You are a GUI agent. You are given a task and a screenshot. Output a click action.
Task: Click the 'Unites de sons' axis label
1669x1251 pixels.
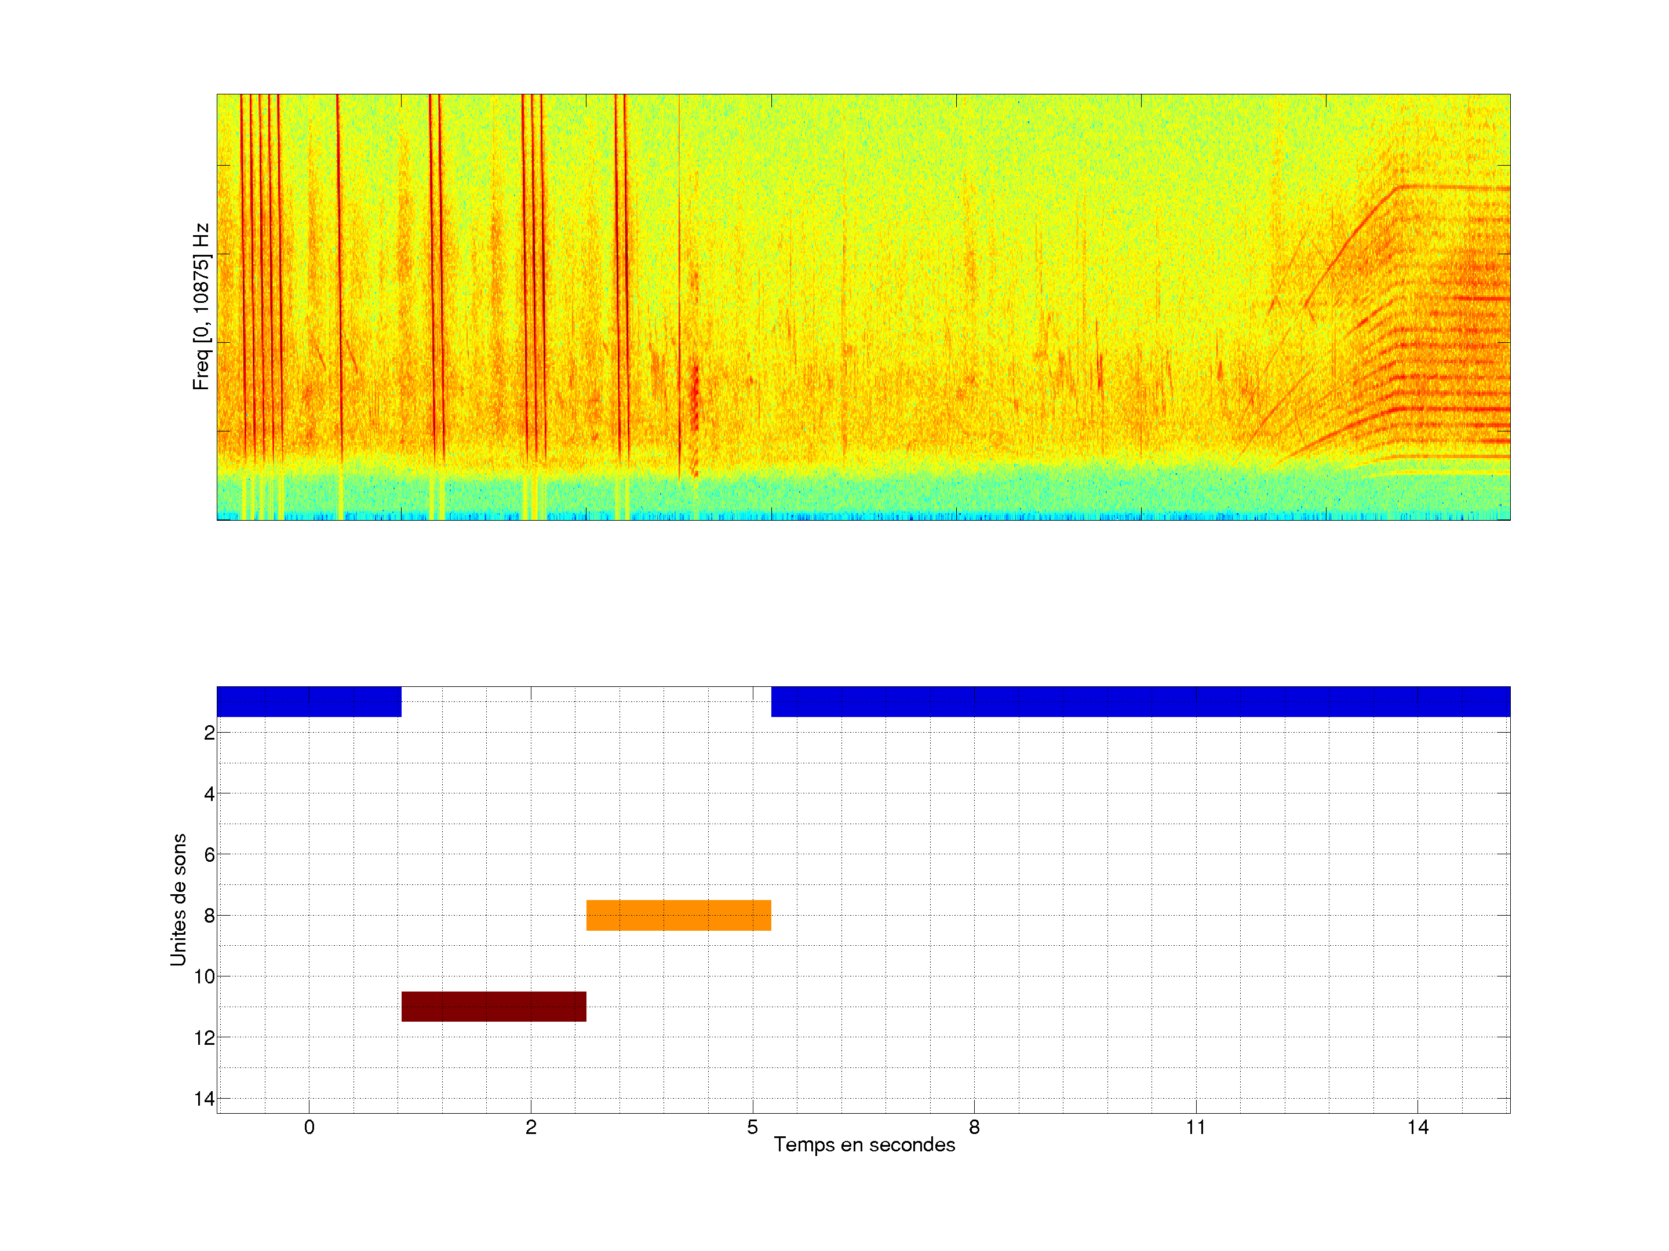pos(178,899)
